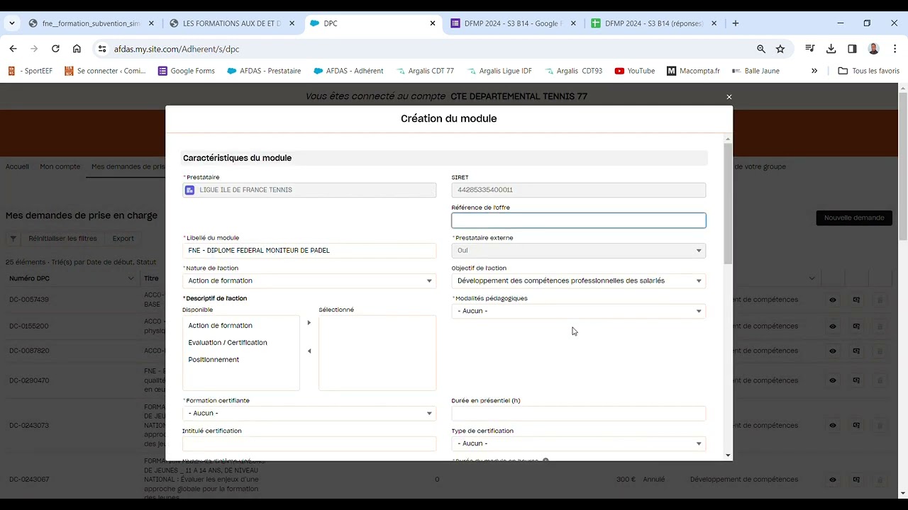Move item back to Disponible list
The width and height of the screenshot is (908, 510).
point(309,351)
